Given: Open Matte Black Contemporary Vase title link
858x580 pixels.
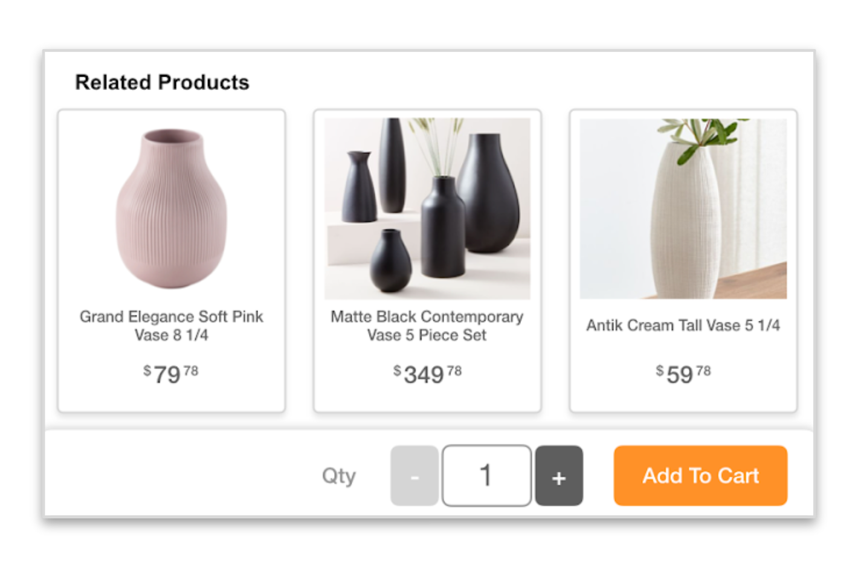Looking at the screenshot, I should pyautogui.click(x=427, y=326).
